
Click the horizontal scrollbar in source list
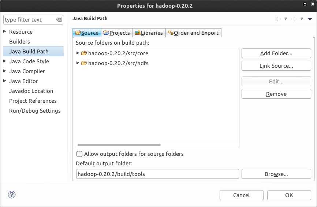(119, 145)
